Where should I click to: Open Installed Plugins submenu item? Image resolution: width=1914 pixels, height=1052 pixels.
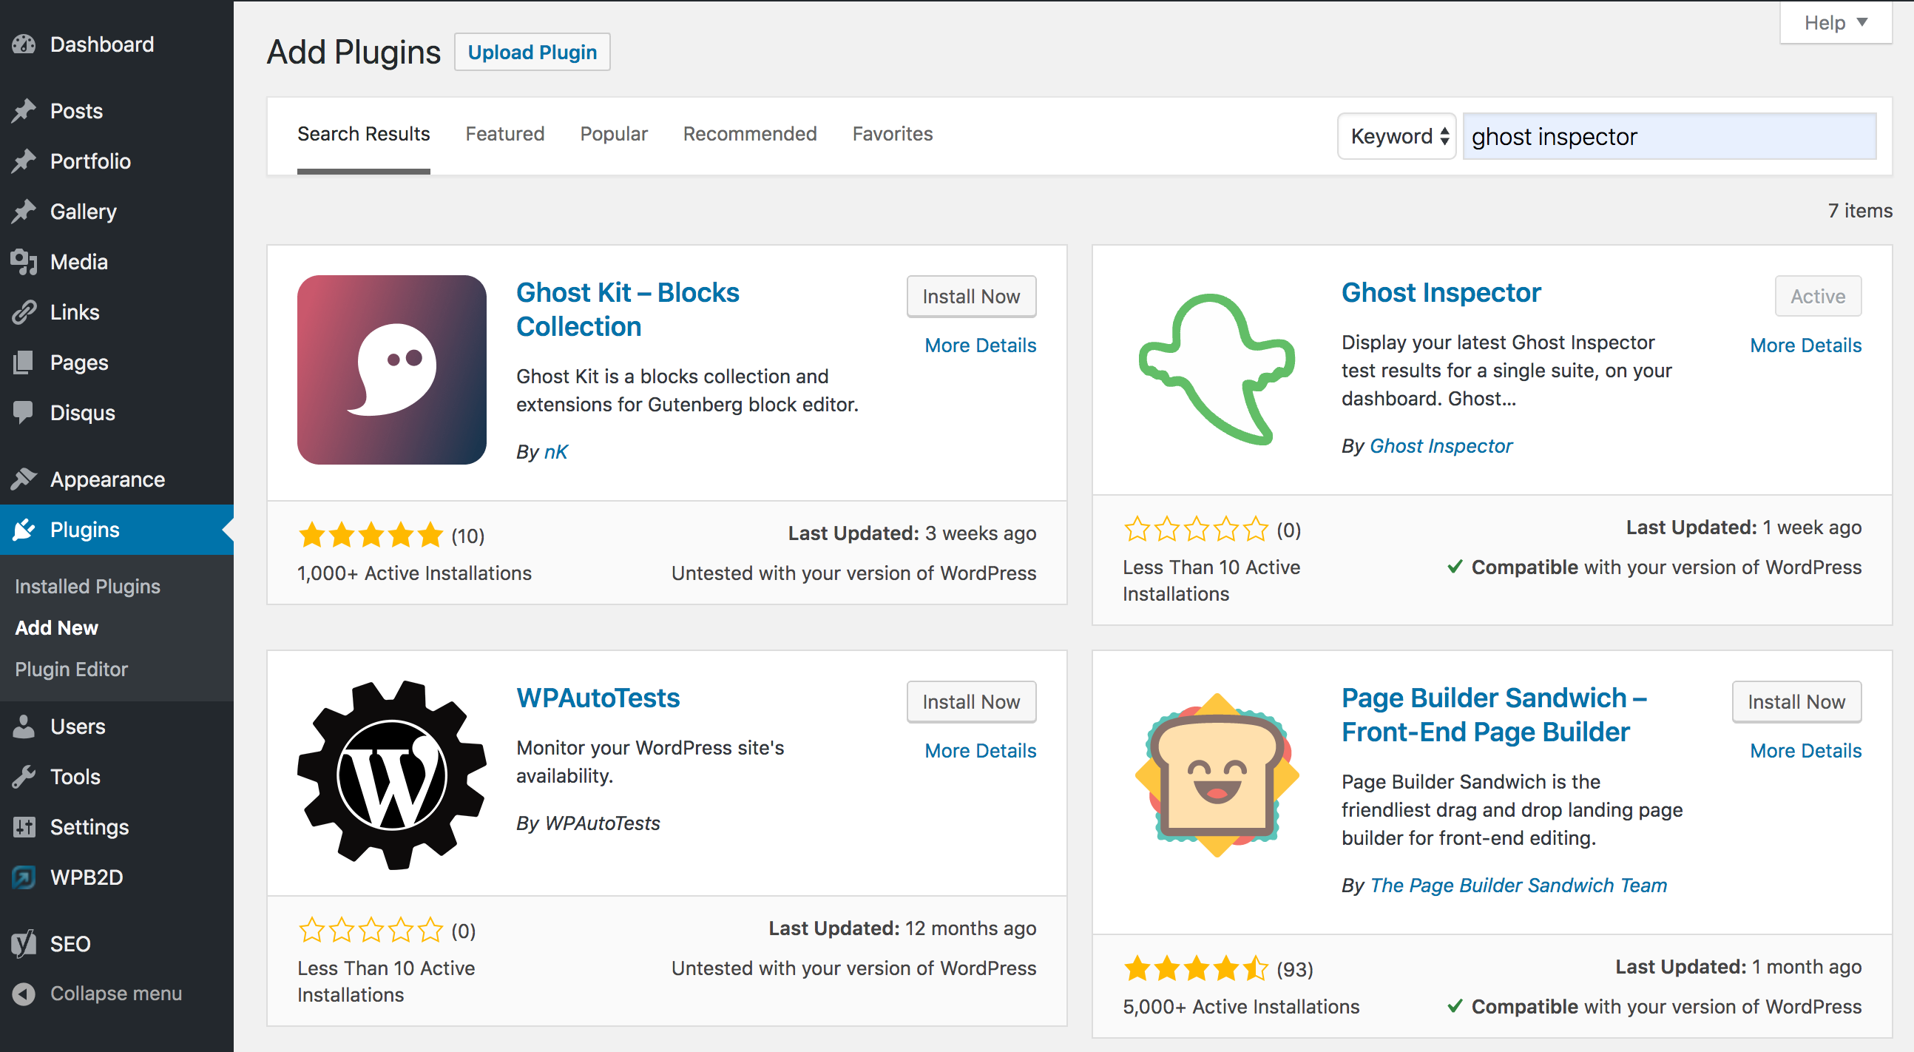click(x=88, y=587)
